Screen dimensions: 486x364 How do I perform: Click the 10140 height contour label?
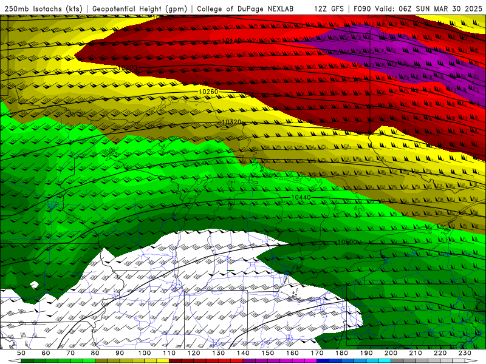(x=232, y=41)
